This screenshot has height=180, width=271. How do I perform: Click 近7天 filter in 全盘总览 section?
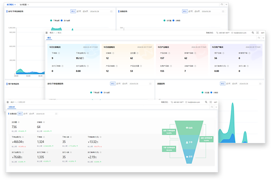coord(25,114)
